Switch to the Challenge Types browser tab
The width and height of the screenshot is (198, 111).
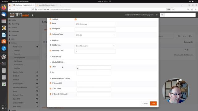[x=24, y=5]
